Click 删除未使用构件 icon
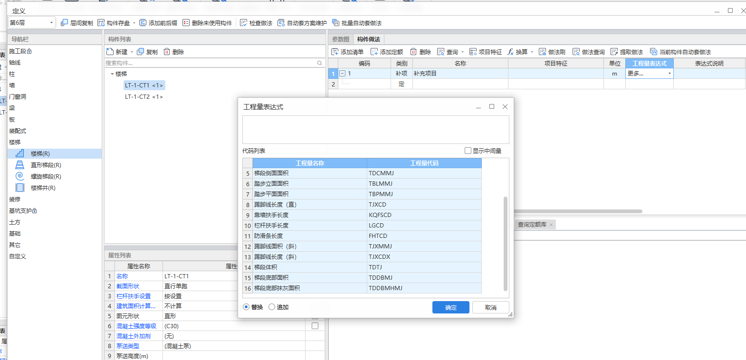 [x=186, y=23]
